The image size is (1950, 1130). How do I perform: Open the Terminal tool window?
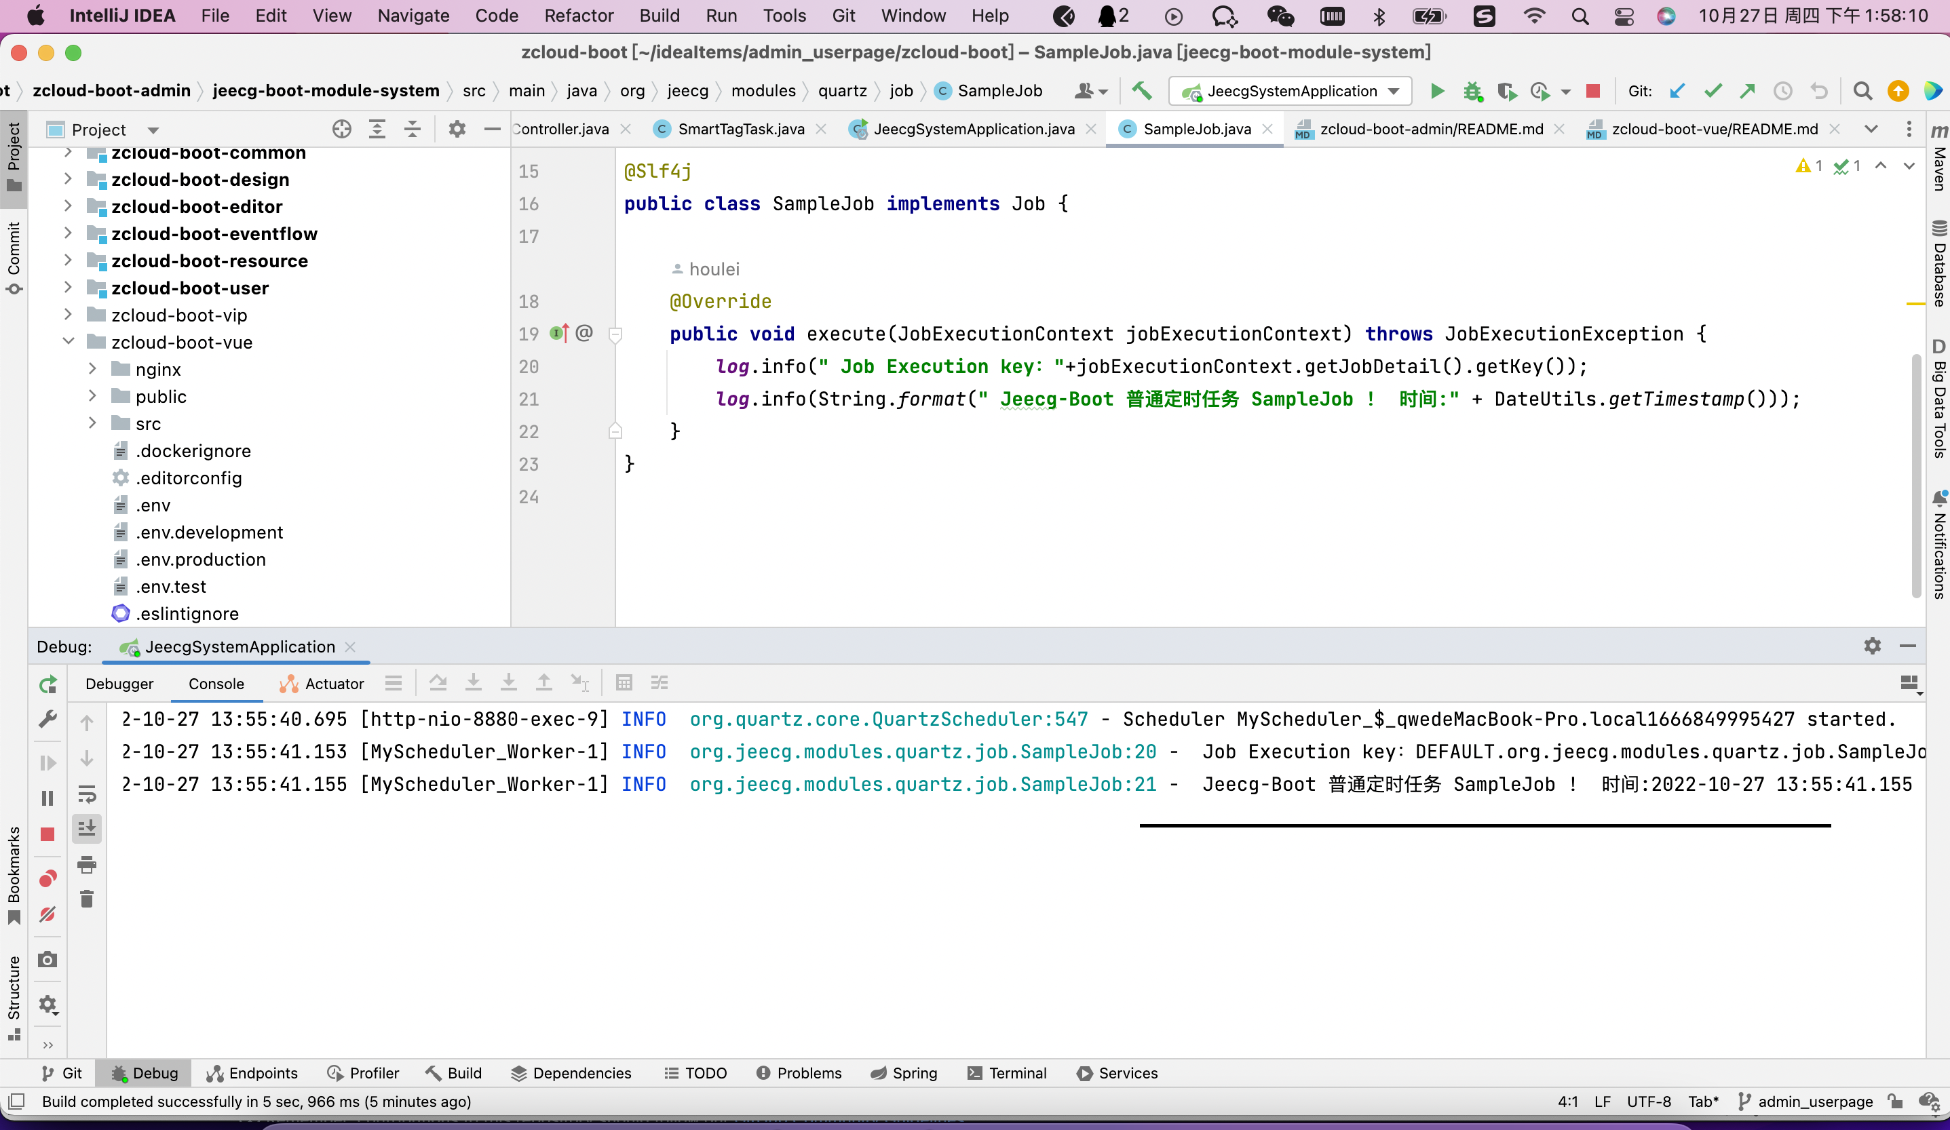tap(1007, 1073)
